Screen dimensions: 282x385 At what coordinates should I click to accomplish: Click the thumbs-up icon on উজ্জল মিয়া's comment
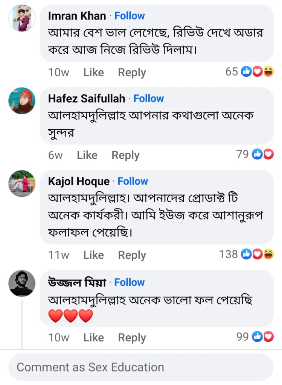pos(258,337)
